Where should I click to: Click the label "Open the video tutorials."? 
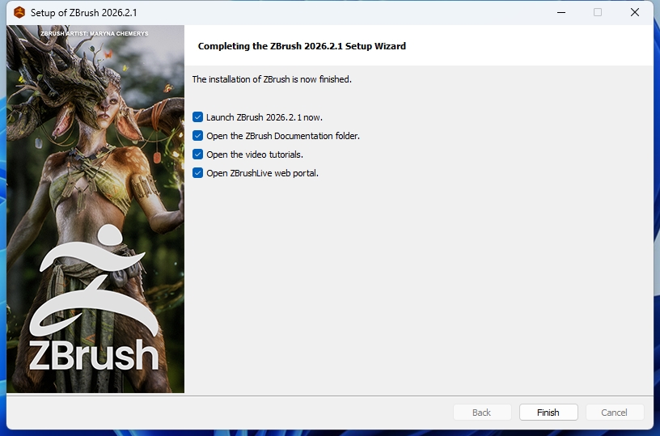tap(255, 155)
